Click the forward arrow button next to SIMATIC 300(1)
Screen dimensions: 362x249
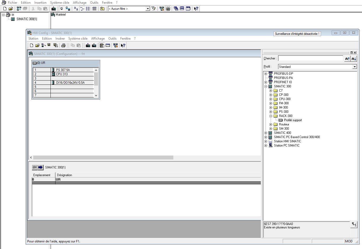[x=40, y=167]
